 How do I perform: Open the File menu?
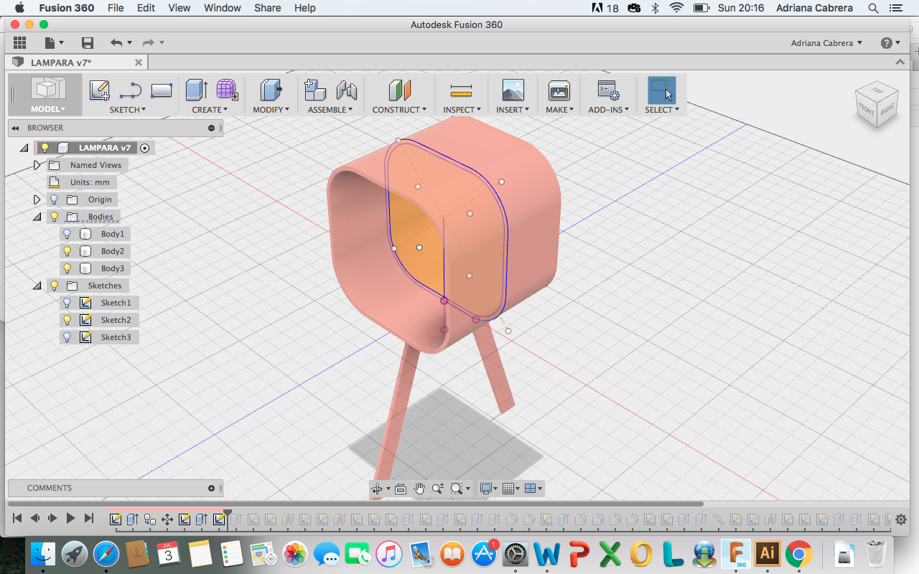115,8
